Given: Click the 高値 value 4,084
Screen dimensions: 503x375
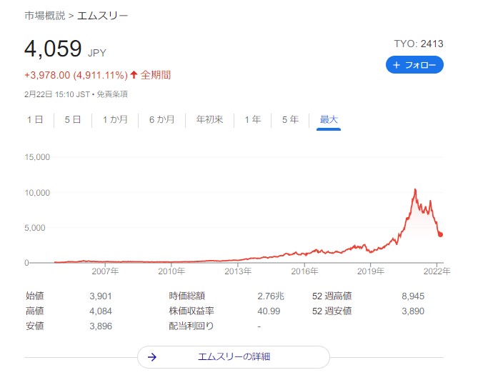Looking at the screenshot, I should pyautogui.click(x=101, y=311).
